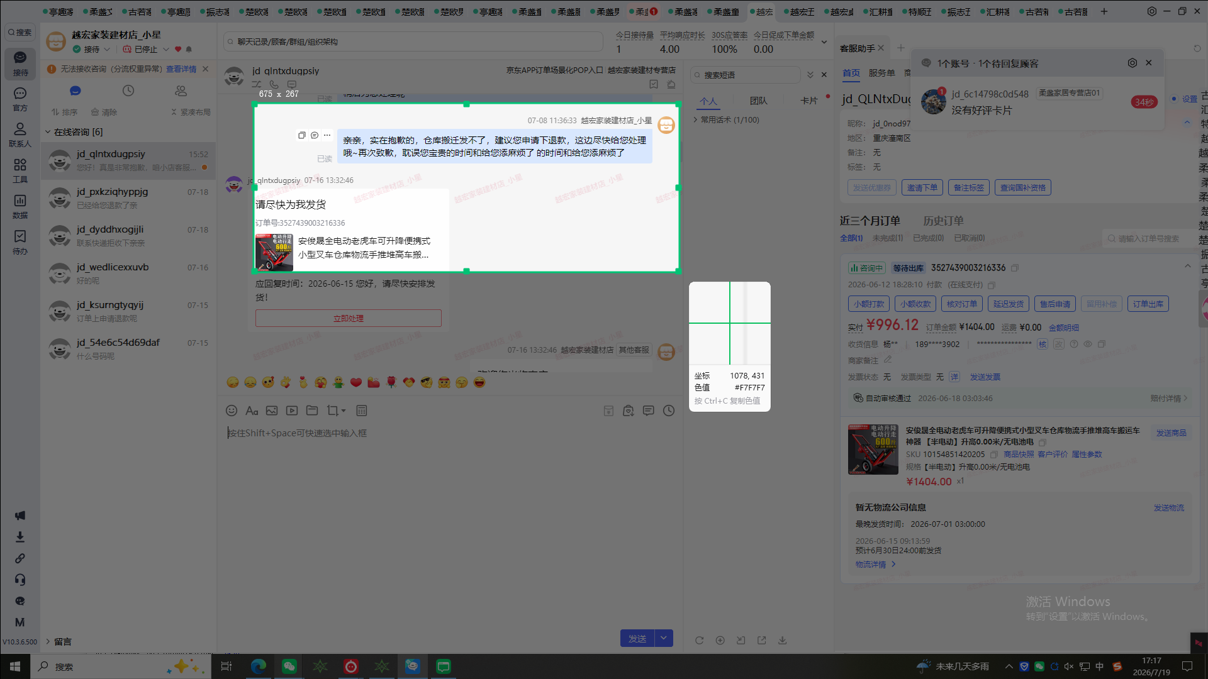Open screenshot tool dropdown arrow
Viewport: 1208px width, 679px height.
pyautogui.click(x=344, y=411)
